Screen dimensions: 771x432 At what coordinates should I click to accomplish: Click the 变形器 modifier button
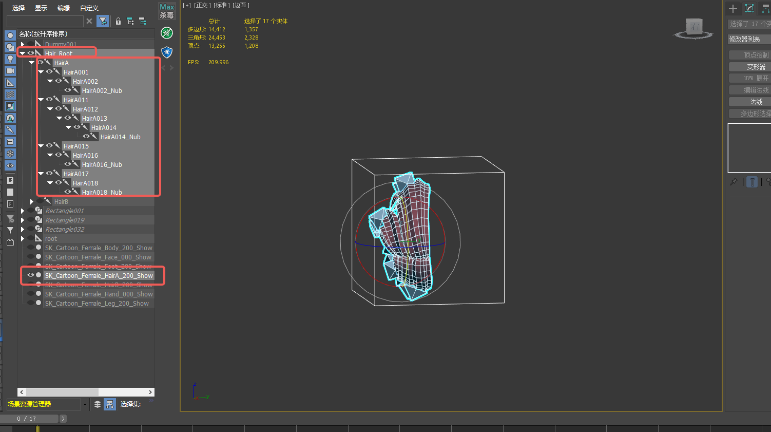point(749,67)
